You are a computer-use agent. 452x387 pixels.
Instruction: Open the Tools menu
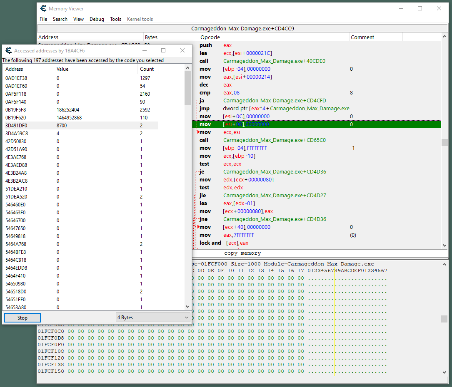coord(115,19)
